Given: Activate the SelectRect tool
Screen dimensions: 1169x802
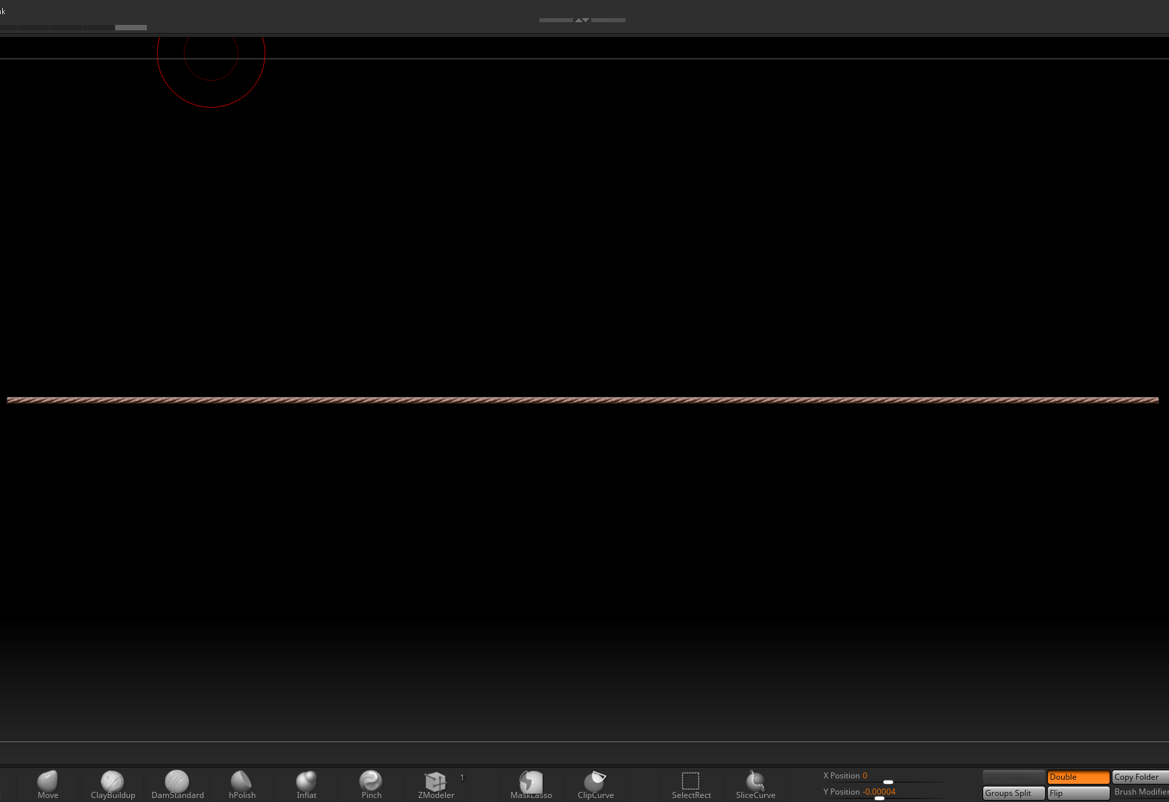Looking at the screenshot, I should 691,784.
